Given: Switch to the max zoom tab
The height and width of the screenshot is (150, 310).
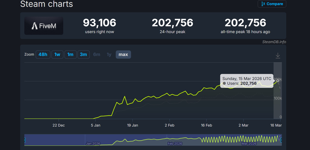Looking at the screenshot, I should (x=123, y=54).
